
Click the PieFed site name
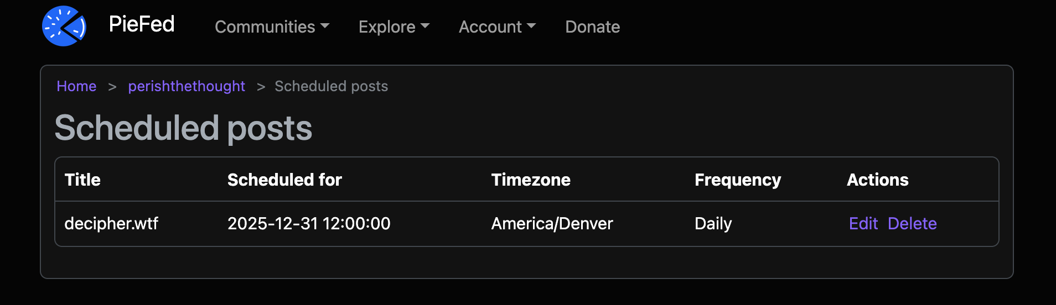coord(142,24)
